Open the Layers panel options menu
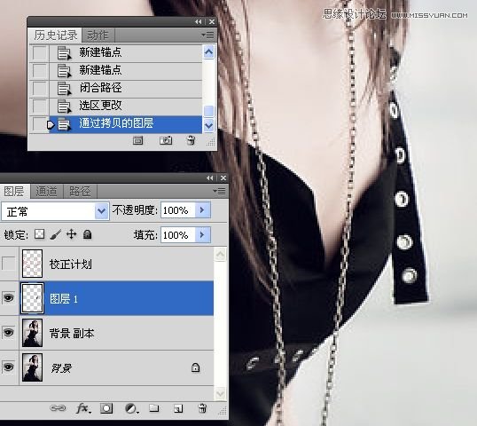 [x=219, y=191]
